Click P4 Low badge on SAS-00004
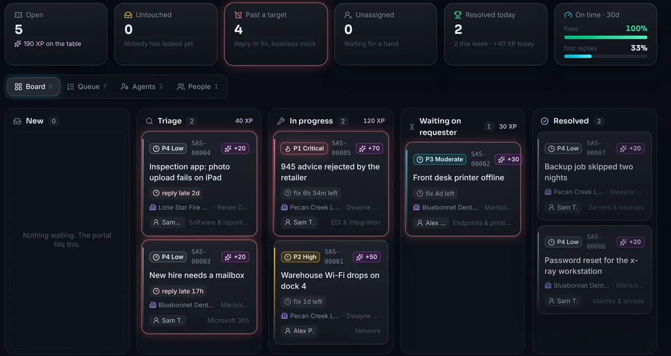 pyautogui.click(x=168, y=149)
